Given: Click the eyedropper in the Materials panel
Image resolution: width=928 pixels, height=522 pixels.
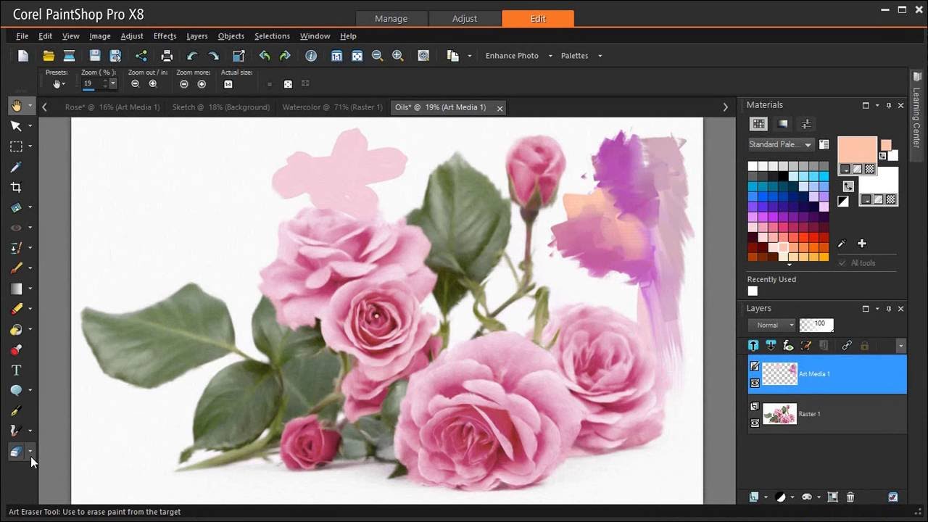Looking at the screenshot, I should point(841,244).
